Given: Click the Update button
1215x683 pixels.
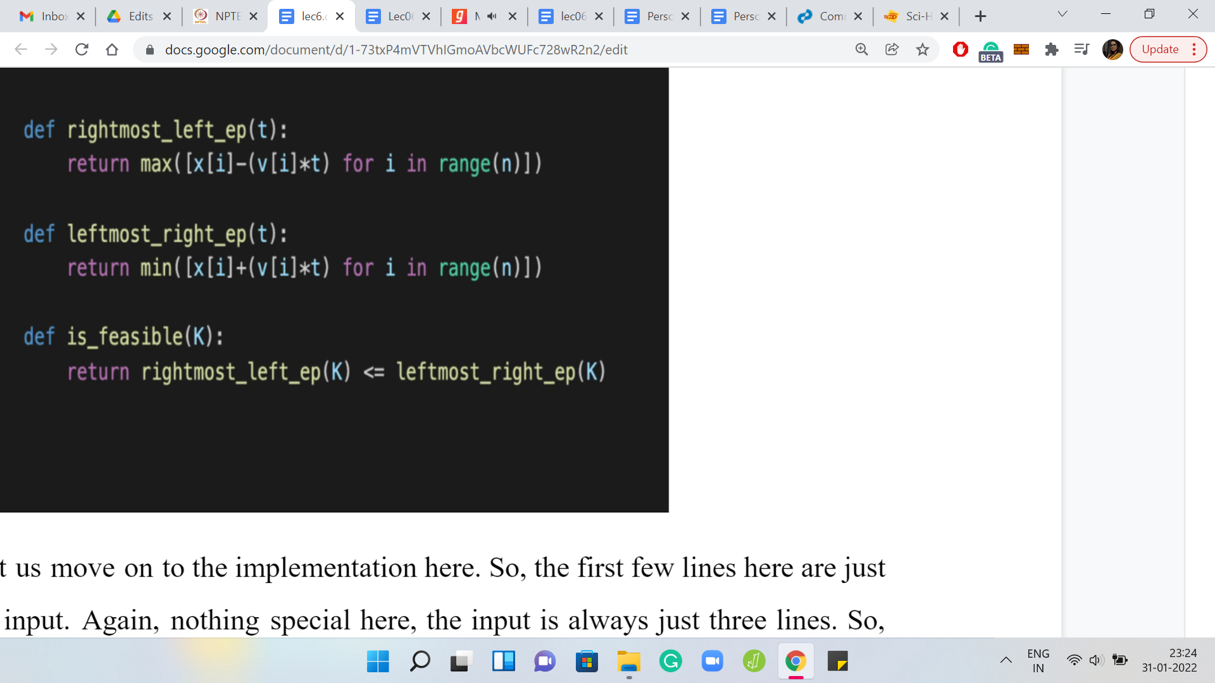Looking at the screenshot, I should coord(1159,49).
